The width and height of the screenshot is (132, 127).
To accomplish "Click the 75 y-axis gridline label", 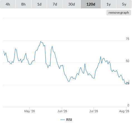I will coord(128,39).
